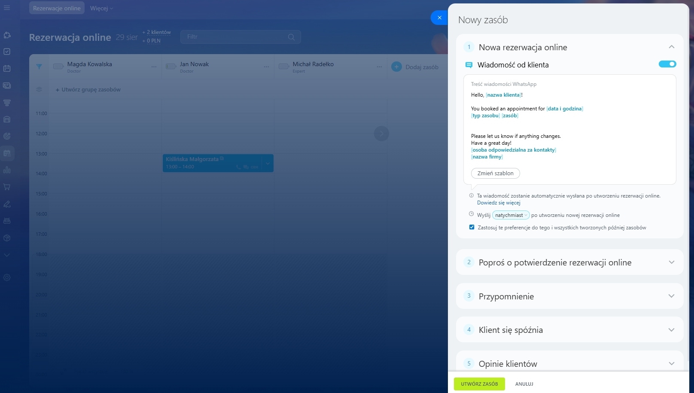Click the plus icon next to Dodaj zasób
The height and width of the screenshot is (393, 694).
click(396, 67)
